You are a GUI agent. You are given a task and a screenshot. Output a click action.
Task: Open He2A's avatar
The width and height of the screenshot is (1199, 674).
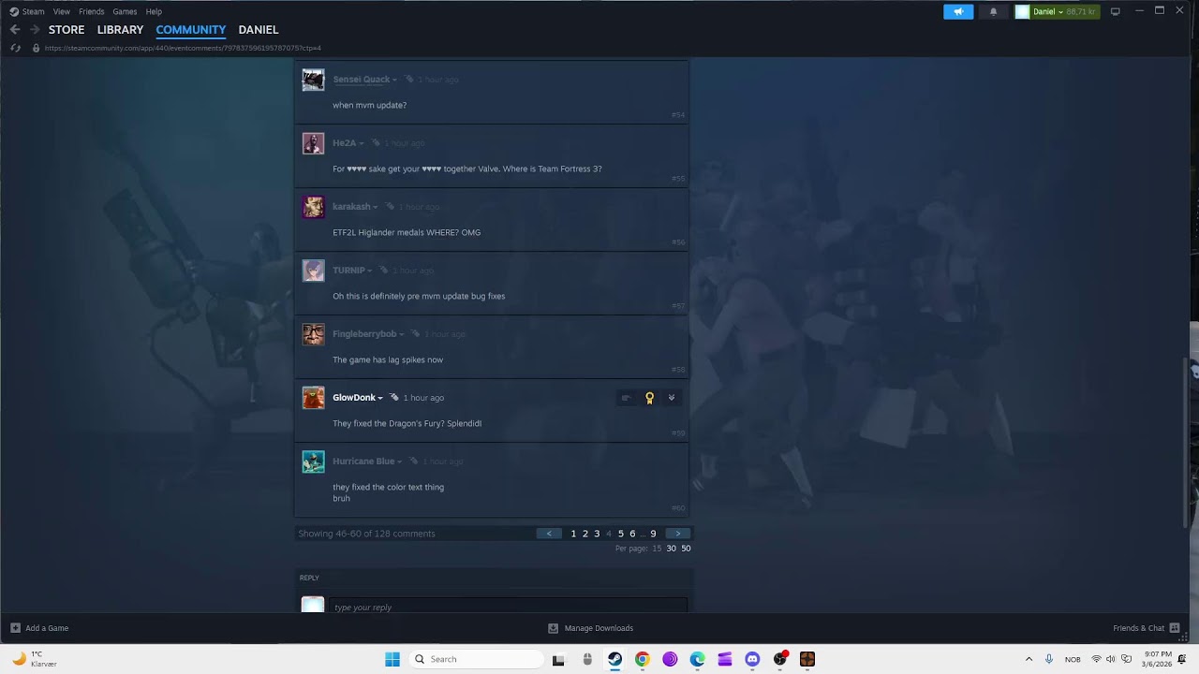pyautogui.click(x=313, y=143)
